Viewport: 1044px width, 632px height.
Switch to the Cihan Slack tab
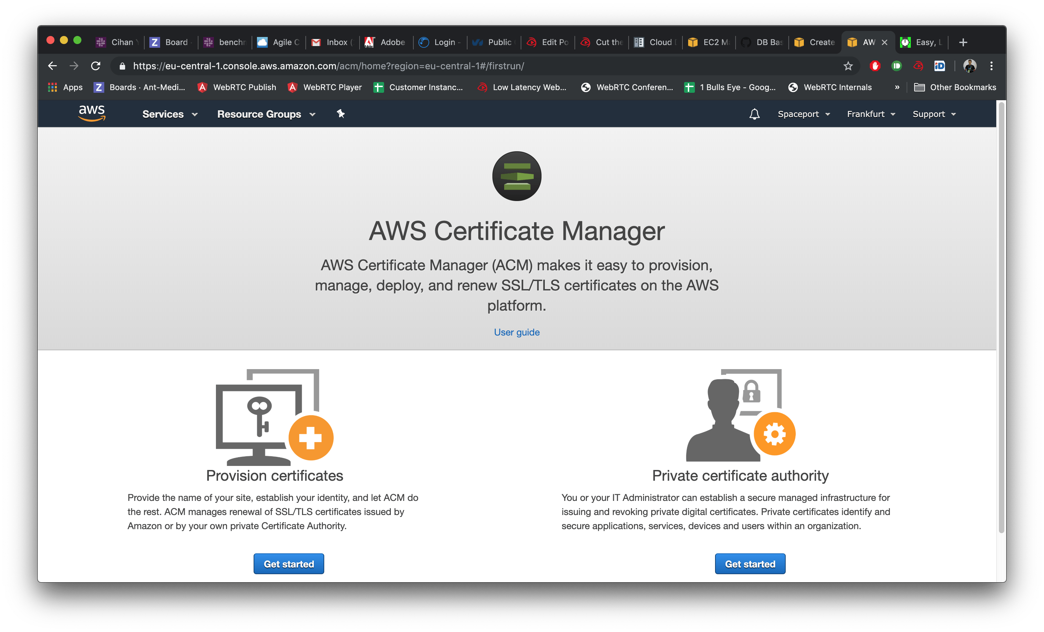[x=117, y=42]
